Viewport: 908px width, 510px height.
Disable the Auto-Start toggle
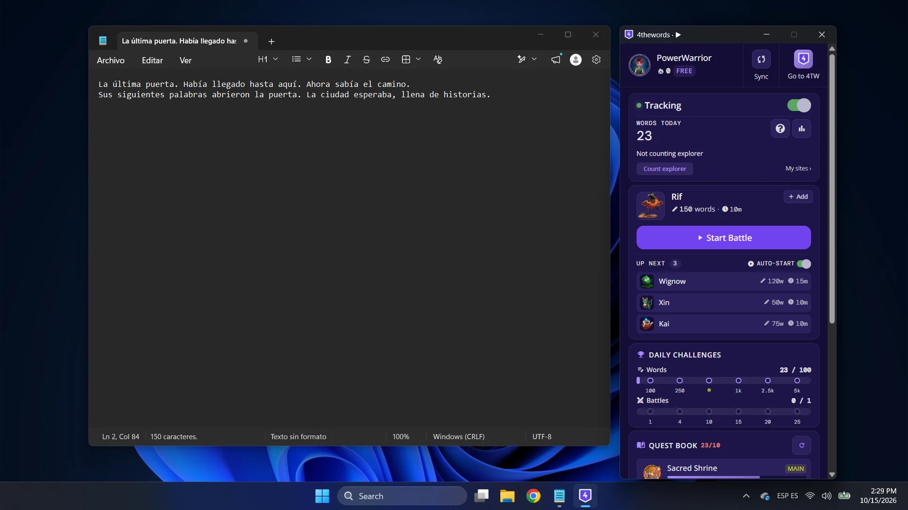[x=804, y=263]
